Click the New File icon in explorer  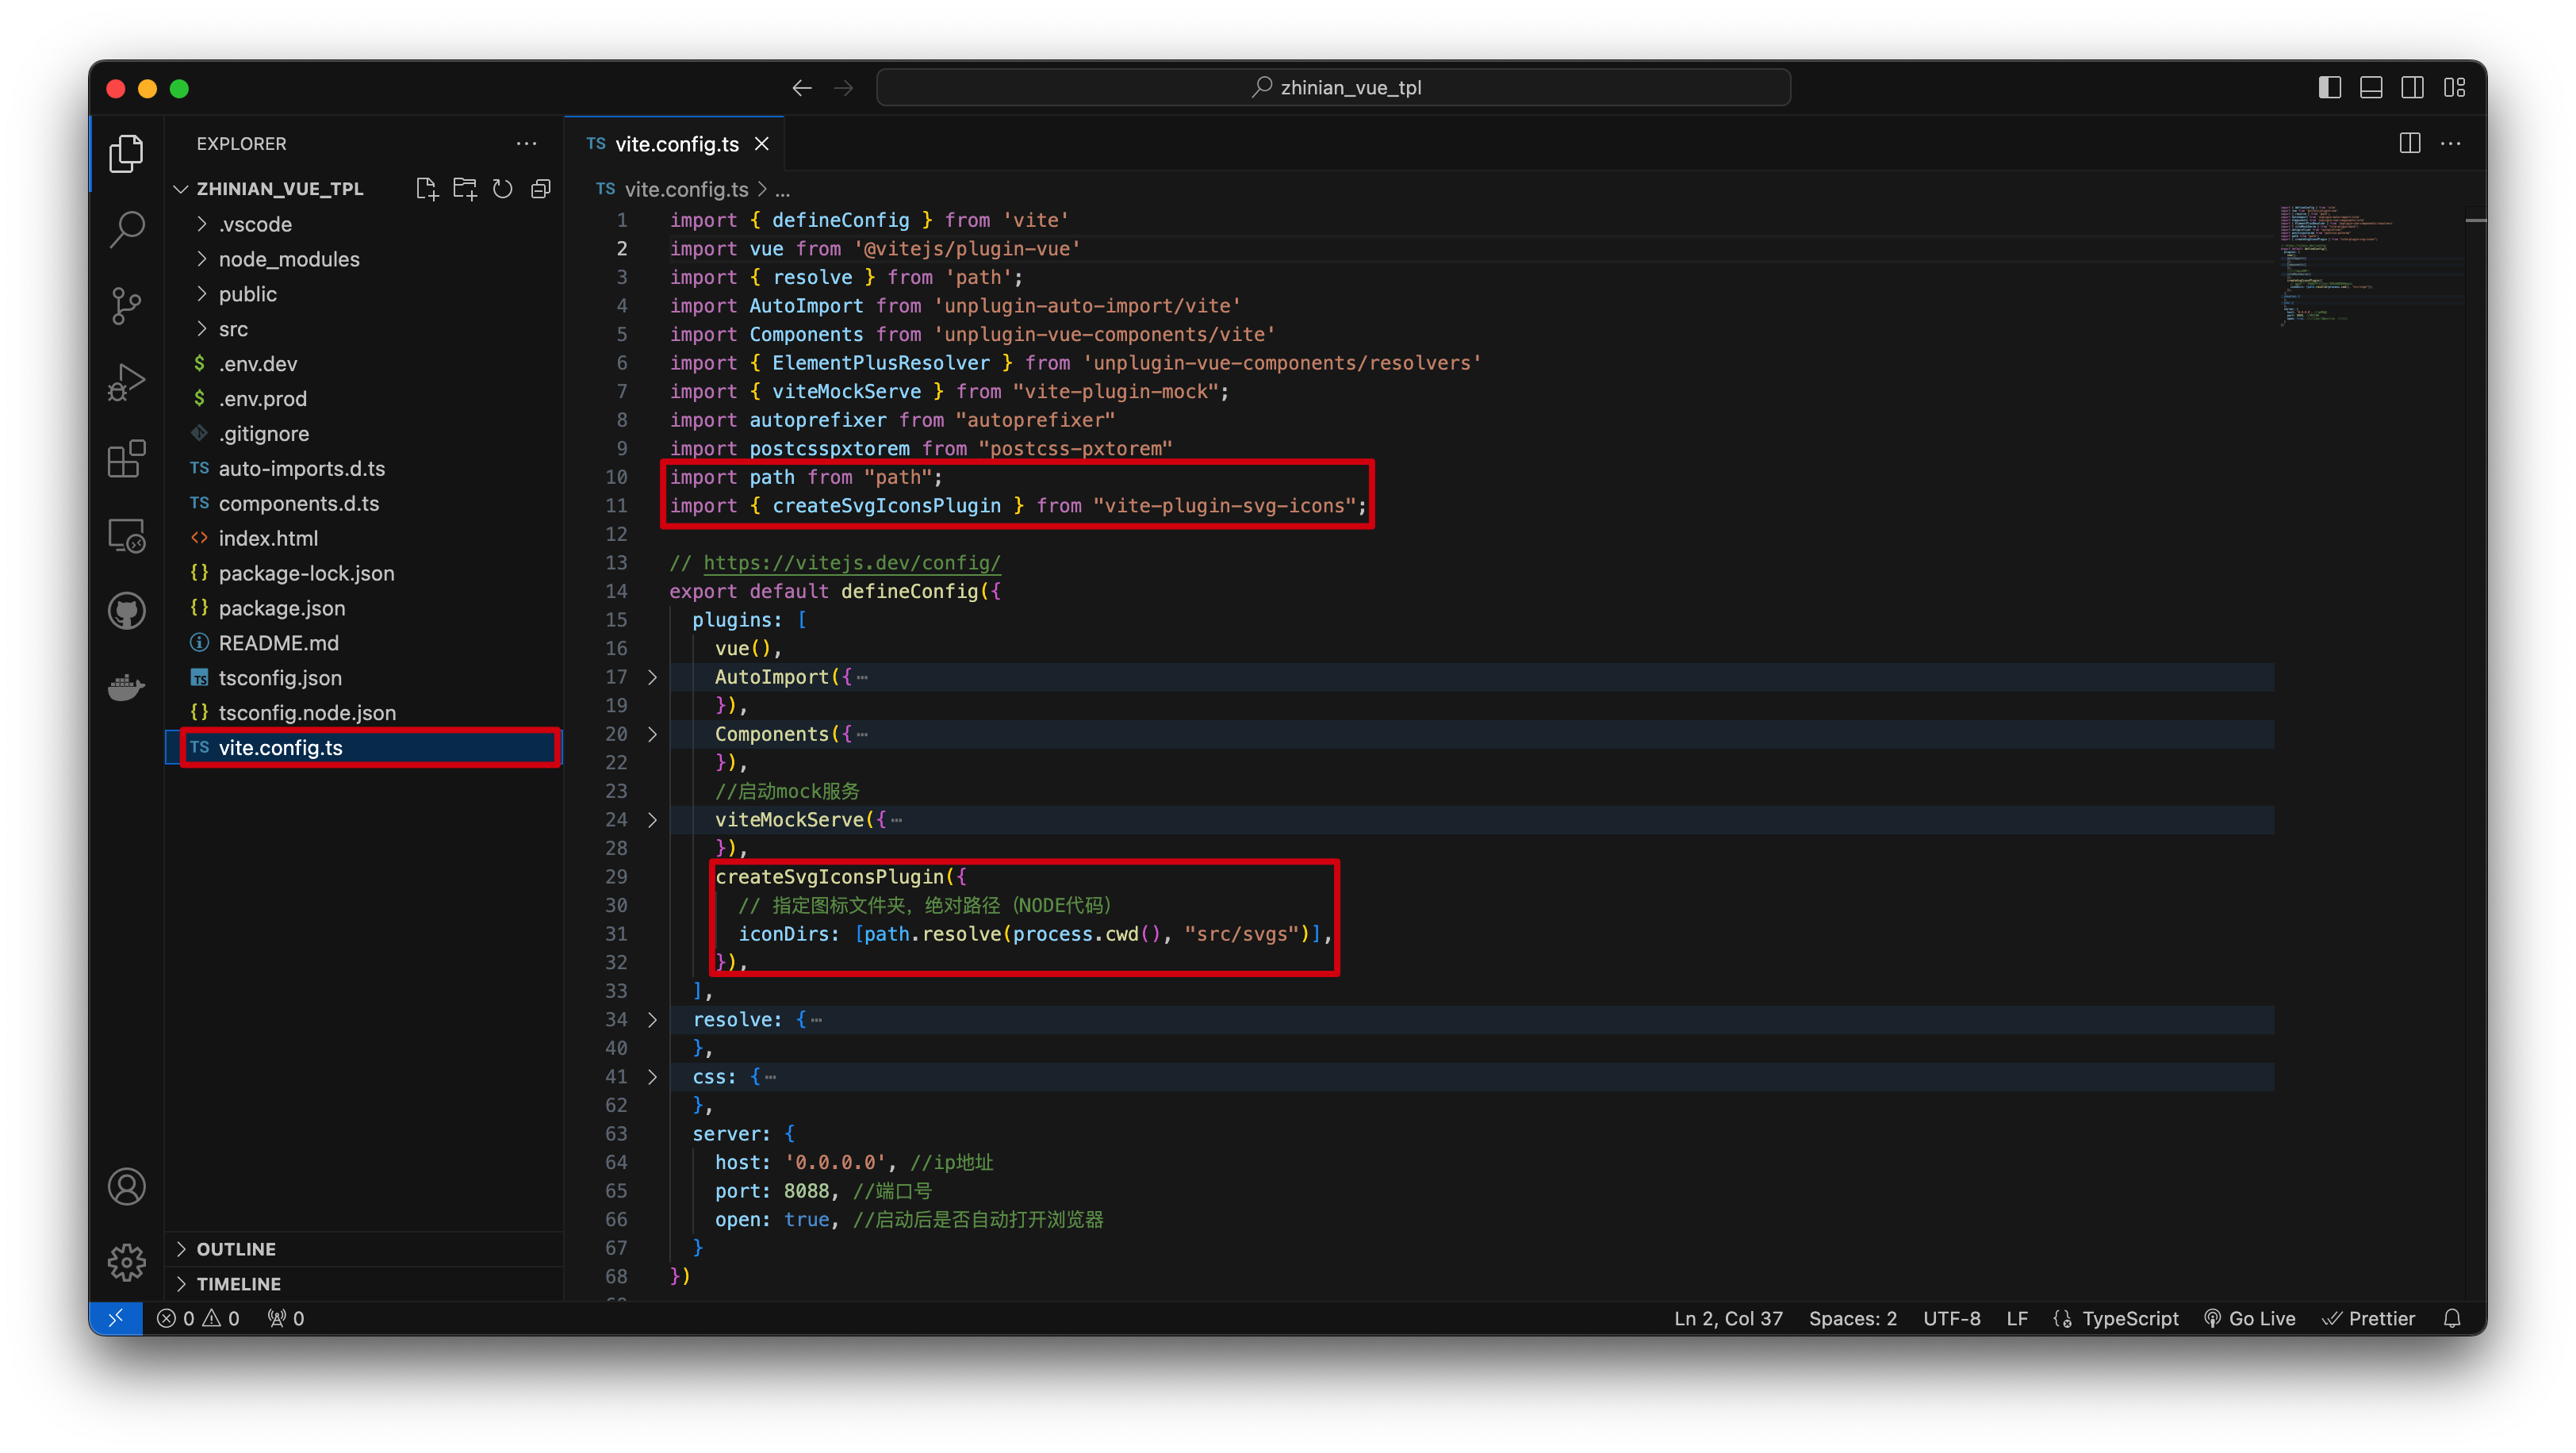coord(427,189)
